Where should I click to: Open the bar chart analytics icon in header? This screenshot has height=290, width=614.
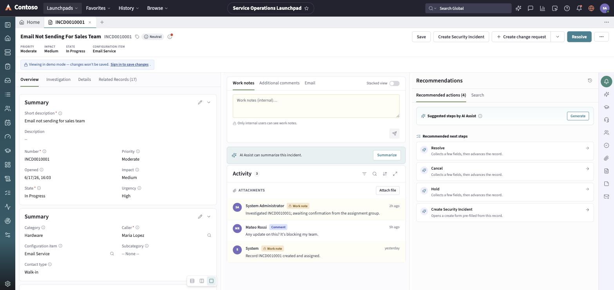tap(543, 8)
